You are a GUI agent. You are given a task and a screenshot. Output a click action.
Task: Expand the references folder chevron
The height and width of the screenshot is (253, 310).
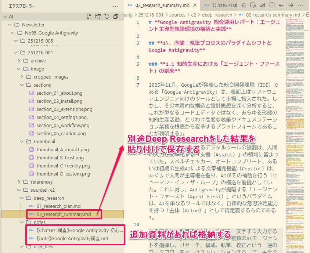[x=19, y=182]
